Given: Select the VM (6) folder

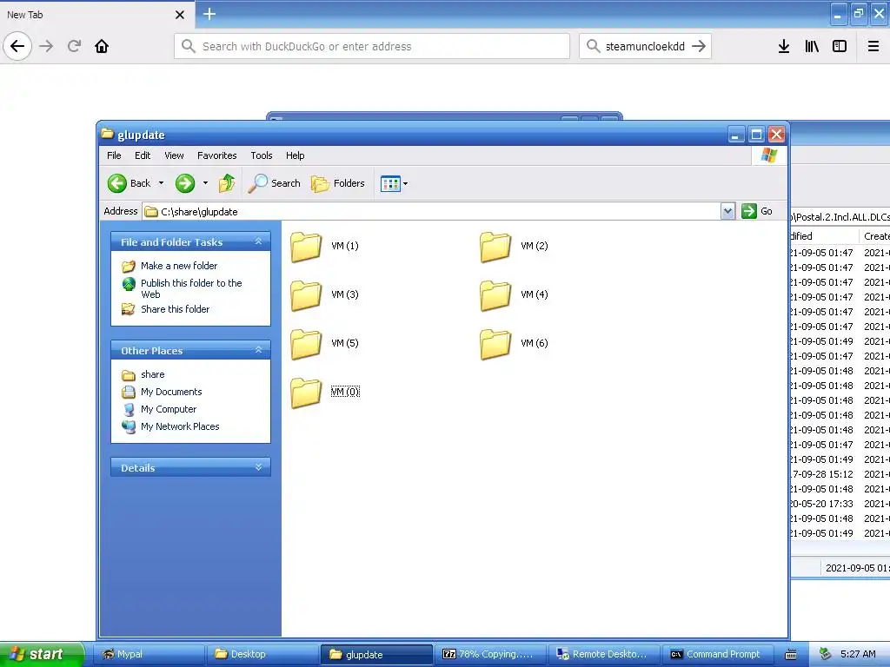Looking at the screenshot, I should 515,344.
